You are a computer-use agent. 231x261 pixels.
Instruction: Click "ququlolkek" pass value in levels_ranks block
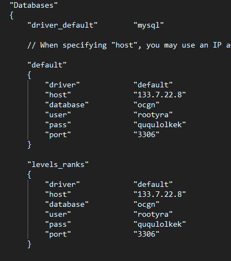[160, 225]
